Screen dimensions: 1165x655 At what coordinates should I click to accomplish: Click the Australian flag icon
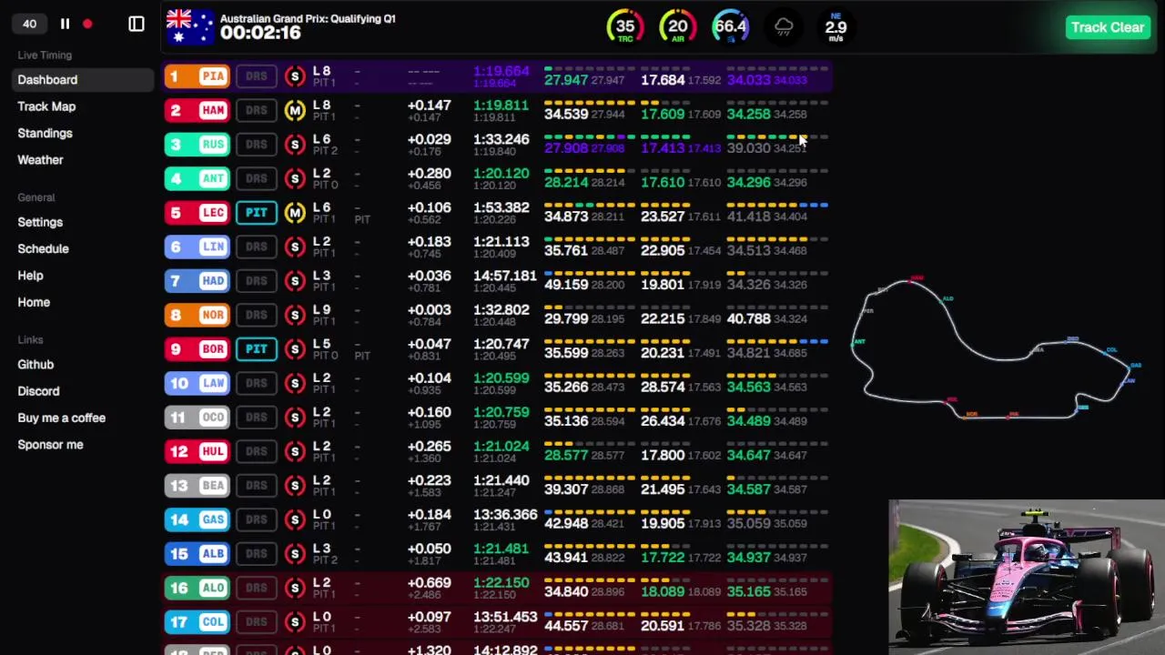(x=190, y=26)
